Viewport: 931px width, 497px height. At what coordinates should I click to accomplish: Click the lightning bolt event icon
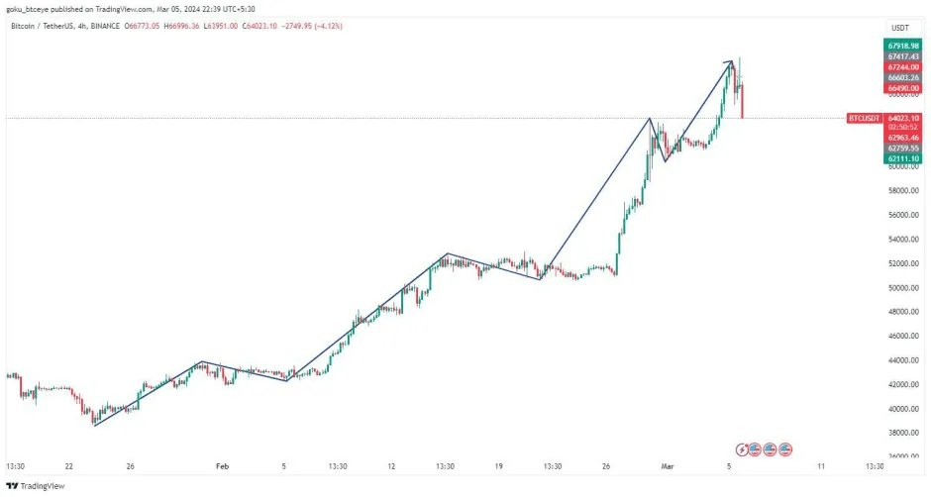743,449
